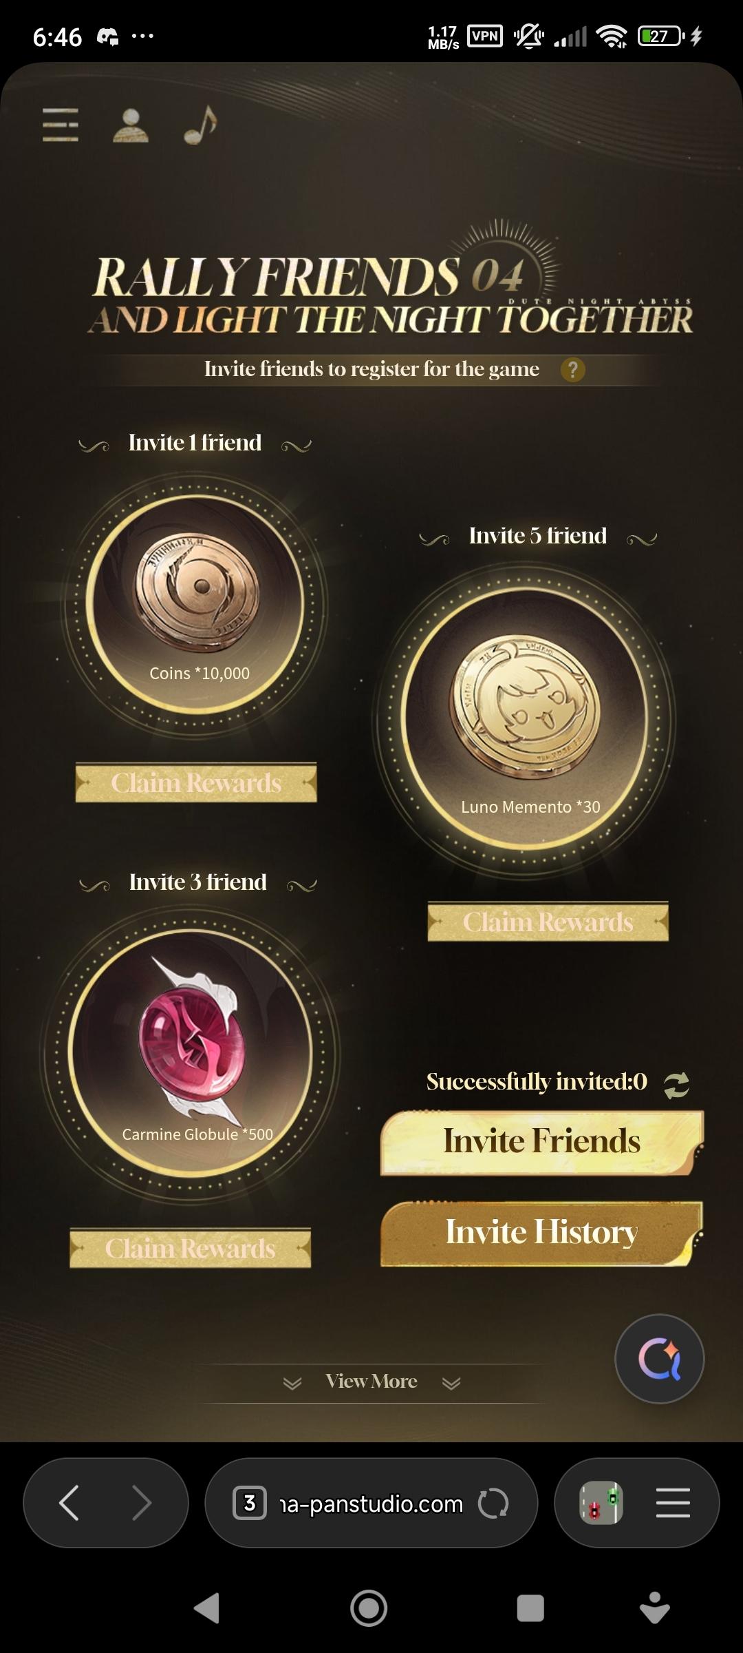Viewport: 743px width, 1653px height.
Task: Go back with browser back arrow
Action: coord(69,1503)
